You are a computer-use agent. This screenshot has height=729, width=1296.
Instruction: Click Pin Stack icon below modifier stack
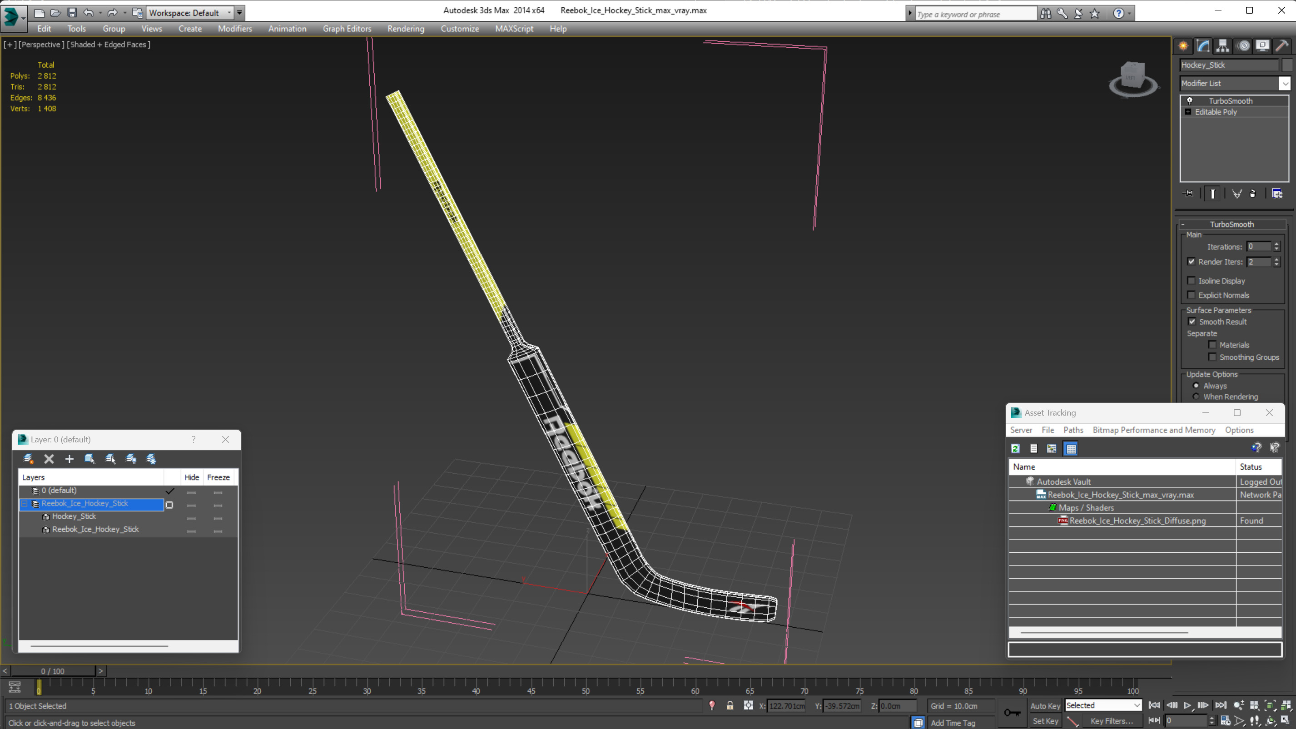coord(1188,193)
